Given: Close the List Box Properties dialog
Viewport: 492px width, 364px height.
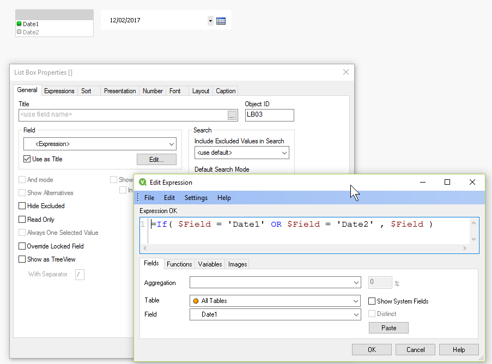Looking at the screenshot, I should pyautogui.click(x=345, y=72).
